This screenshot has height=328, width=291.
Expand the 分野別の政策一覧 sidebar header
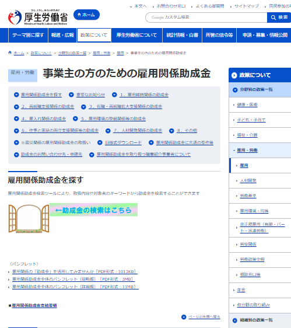[260, 89]
